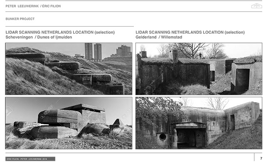The image size is (266, 162).
Task: Click the 'PETER LEEUWERINK / ÉRIC FILION' header text
Action: [33, 6]
